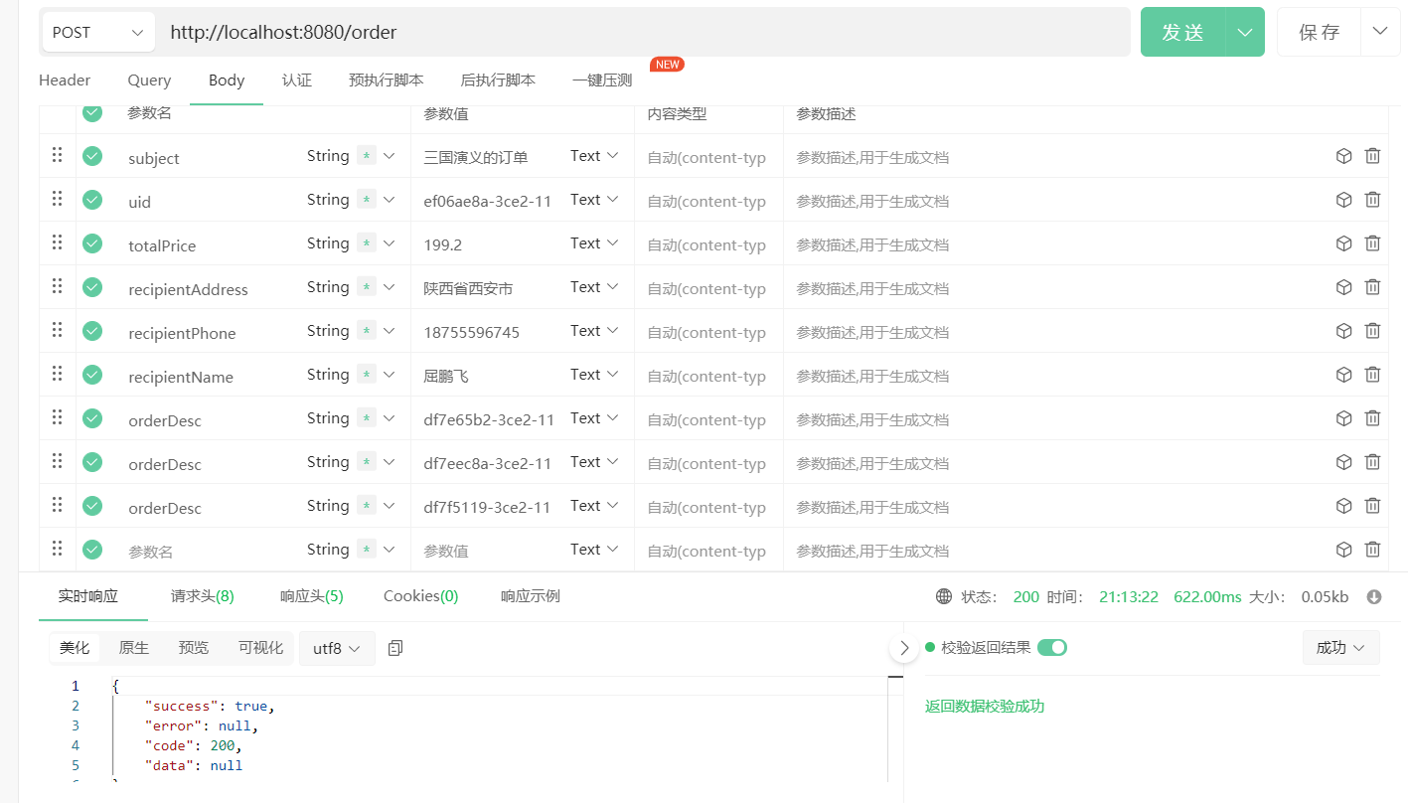Delete the recipientPhone parameter row
Screen dimensions: 1408x803
tap(1372, 331)
